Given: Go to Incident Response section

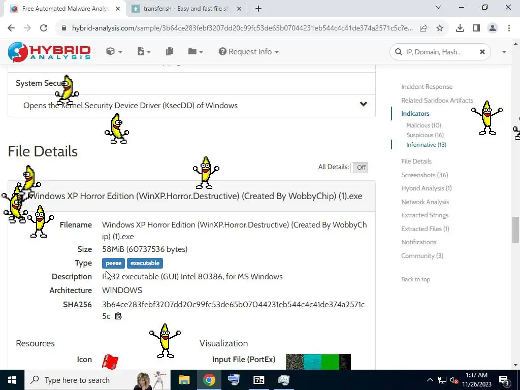Looking at the screenshot, I should click(x=427, y=86).
